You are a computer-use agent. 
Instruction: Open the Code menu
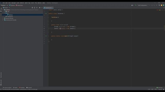tap(18, 3)
